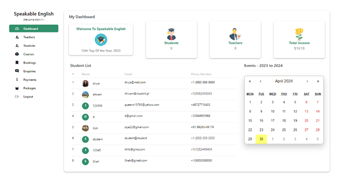
Task: Click shivam's profile photo avatar
Action: coord(85,94)
